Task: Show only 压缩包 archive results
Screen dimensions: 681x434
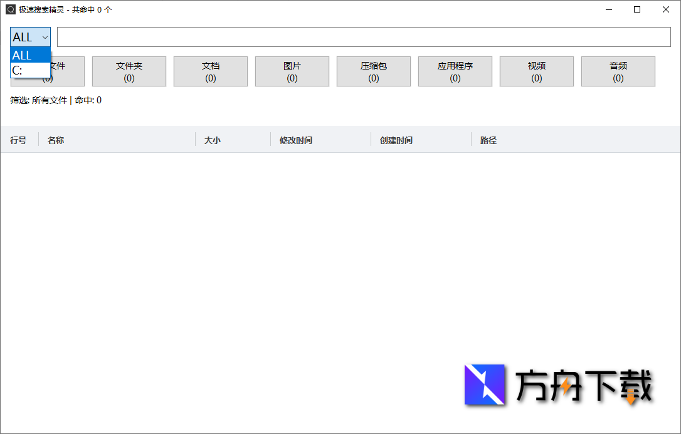Action: pos(373,71)
